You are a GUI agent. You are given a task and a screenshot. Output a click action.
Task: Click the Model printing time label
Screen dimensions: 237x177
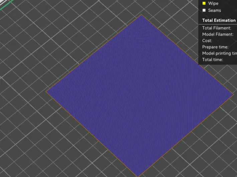coord(219,53)
